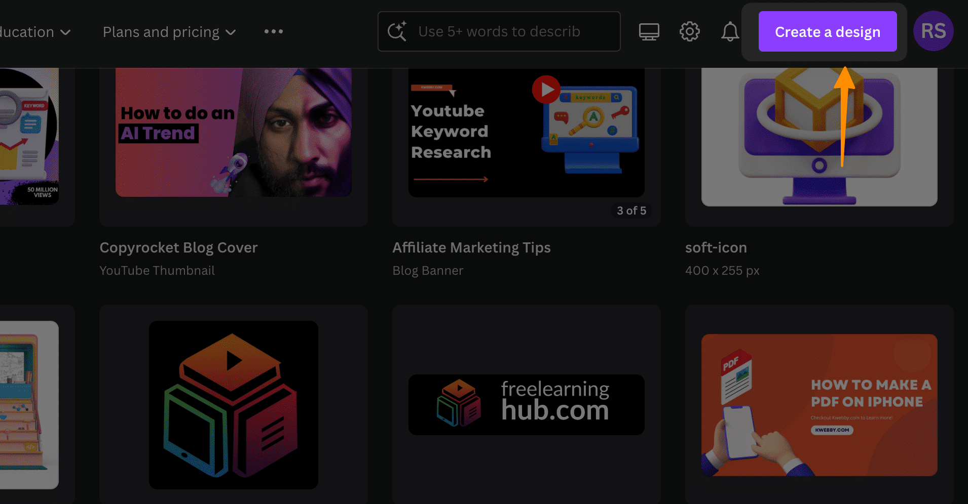Open the How to Make a PDF on iPhone design

pos(820,405)
